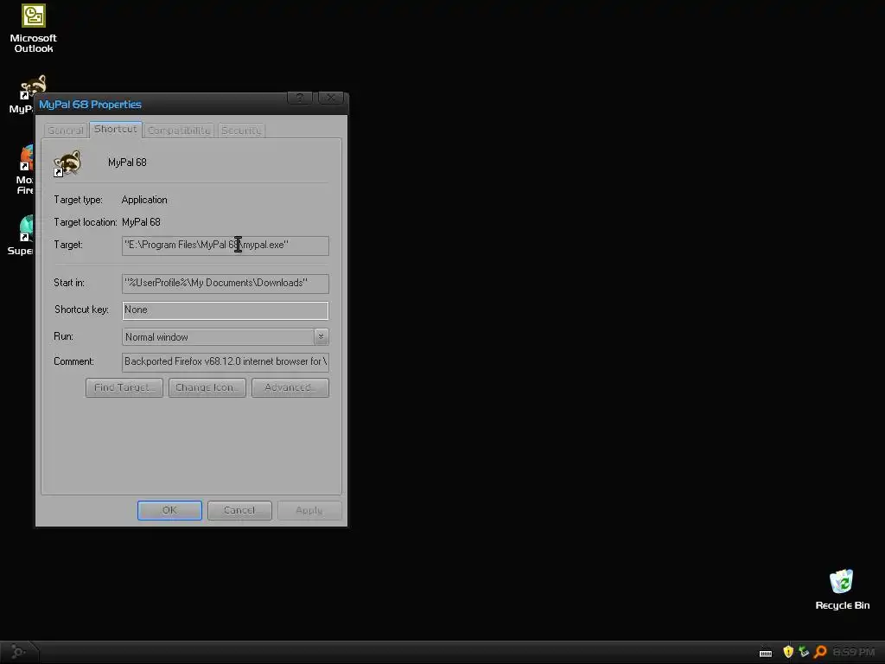Click the Cancel button
This screenshot has width=885, height=664.
click(x=239, y=510)
